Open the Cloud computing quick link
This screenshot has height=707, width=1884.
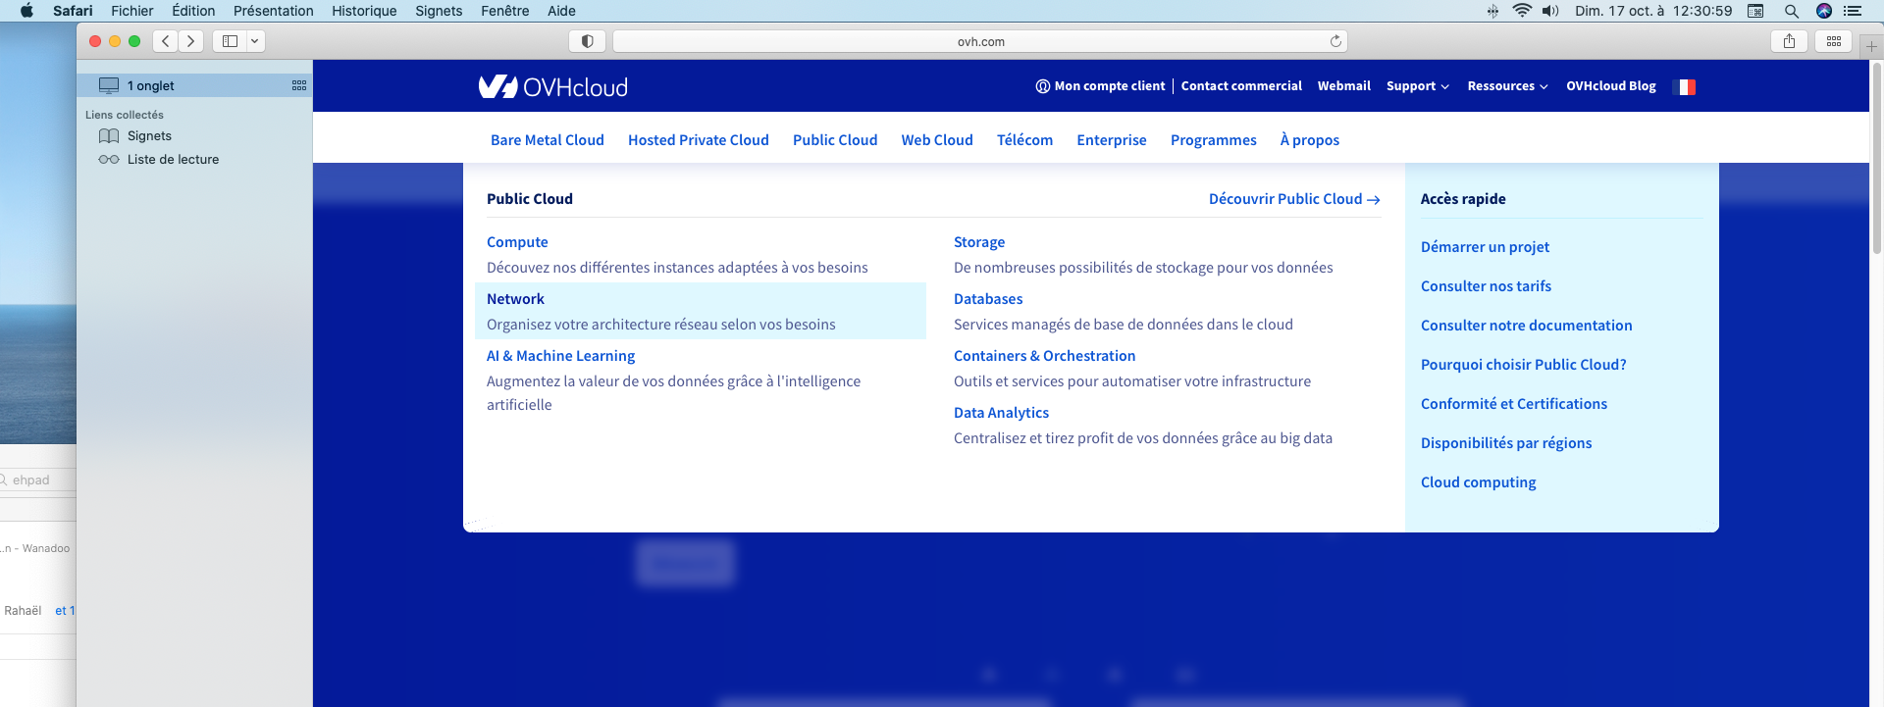(1478, 482)
